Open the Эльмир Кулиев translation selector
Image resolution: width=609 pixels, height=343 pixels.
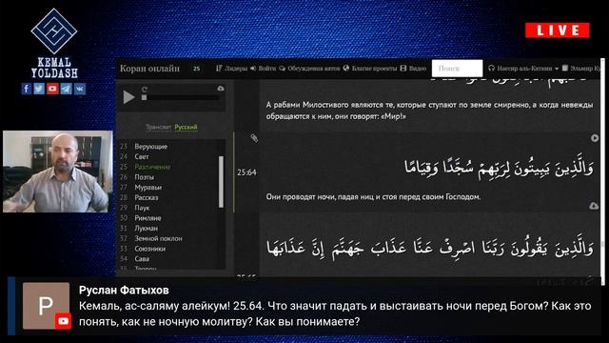point(581,69)
